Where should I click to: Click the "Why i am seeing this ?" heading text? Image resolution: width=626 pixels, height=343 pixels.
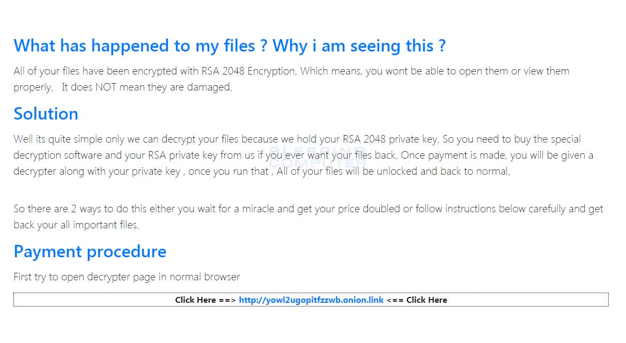pyautogui.click(x=359, y=46)
